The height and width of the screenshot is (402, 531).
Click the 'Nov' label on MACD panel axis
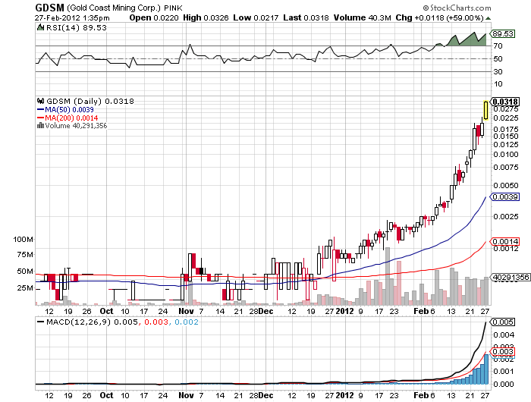186,396
